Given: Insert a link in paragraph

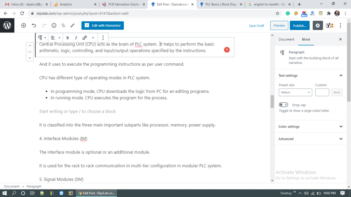Looking at the screenshot, I should tap(84, 38).
